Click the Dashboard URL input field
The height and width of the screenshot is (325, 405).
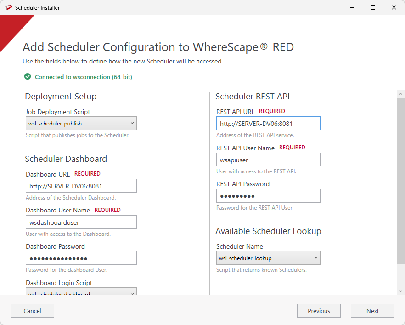pyautogui.click(x=81, y=186)
